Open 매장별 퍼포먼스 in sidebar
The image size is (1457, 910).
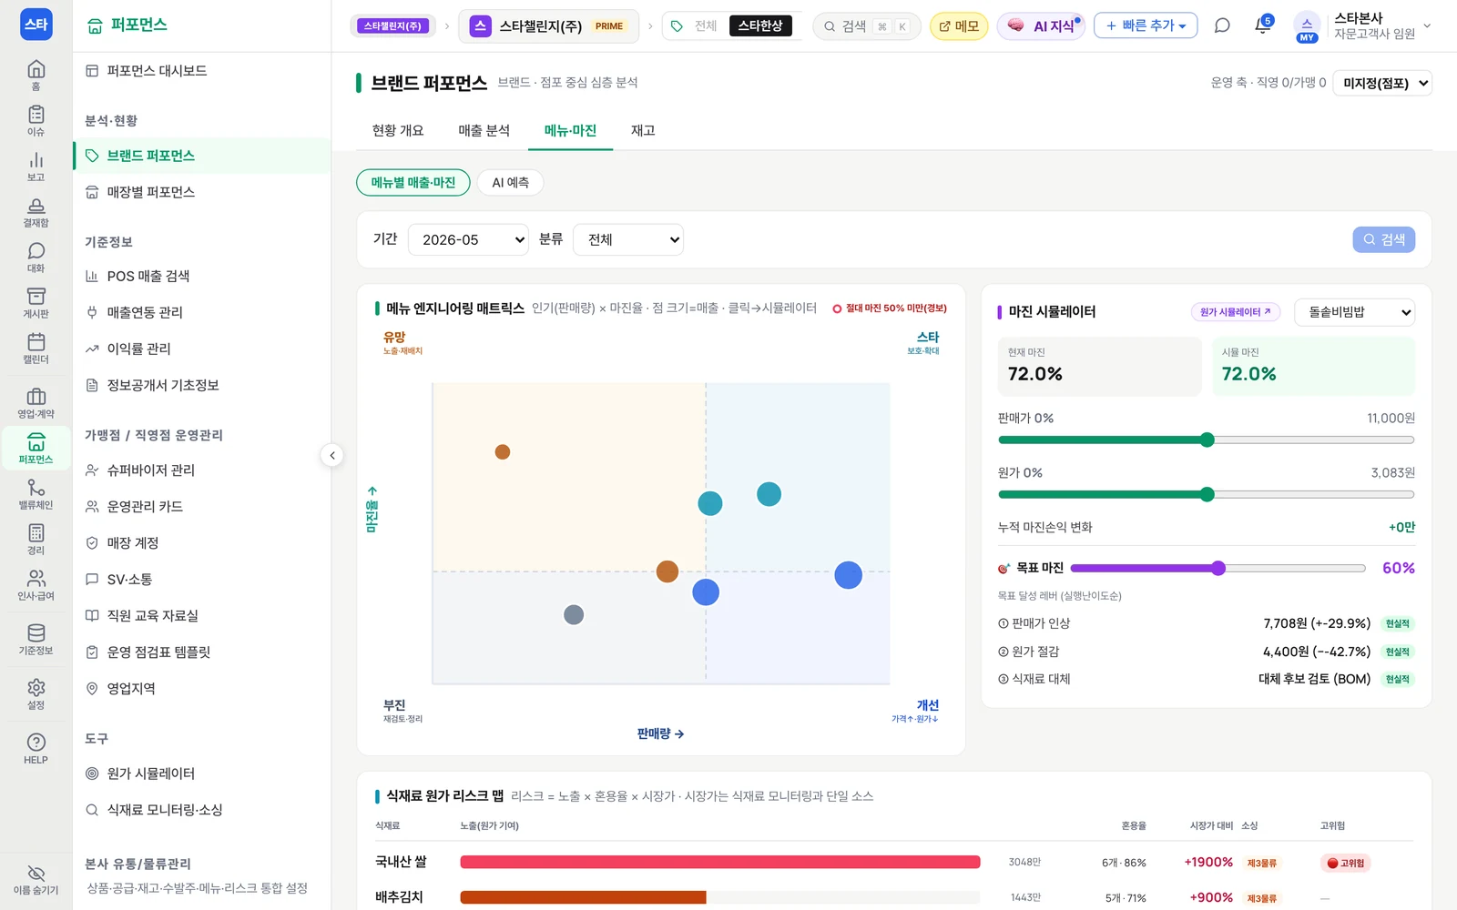coord(201,192)
